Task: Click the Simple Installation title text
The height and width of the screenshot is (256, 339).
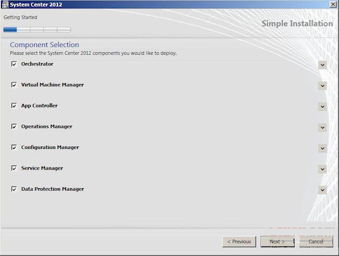Action: pos(297,24)
